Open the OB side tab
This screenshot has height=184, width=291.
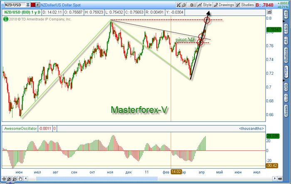(x=286, y=87)
